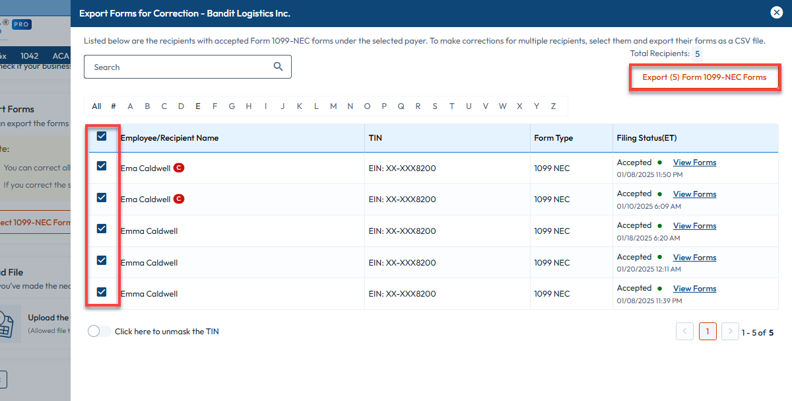792x401 pixels.
Task: Enable the unmask TIN toggle
Action: 99,332
